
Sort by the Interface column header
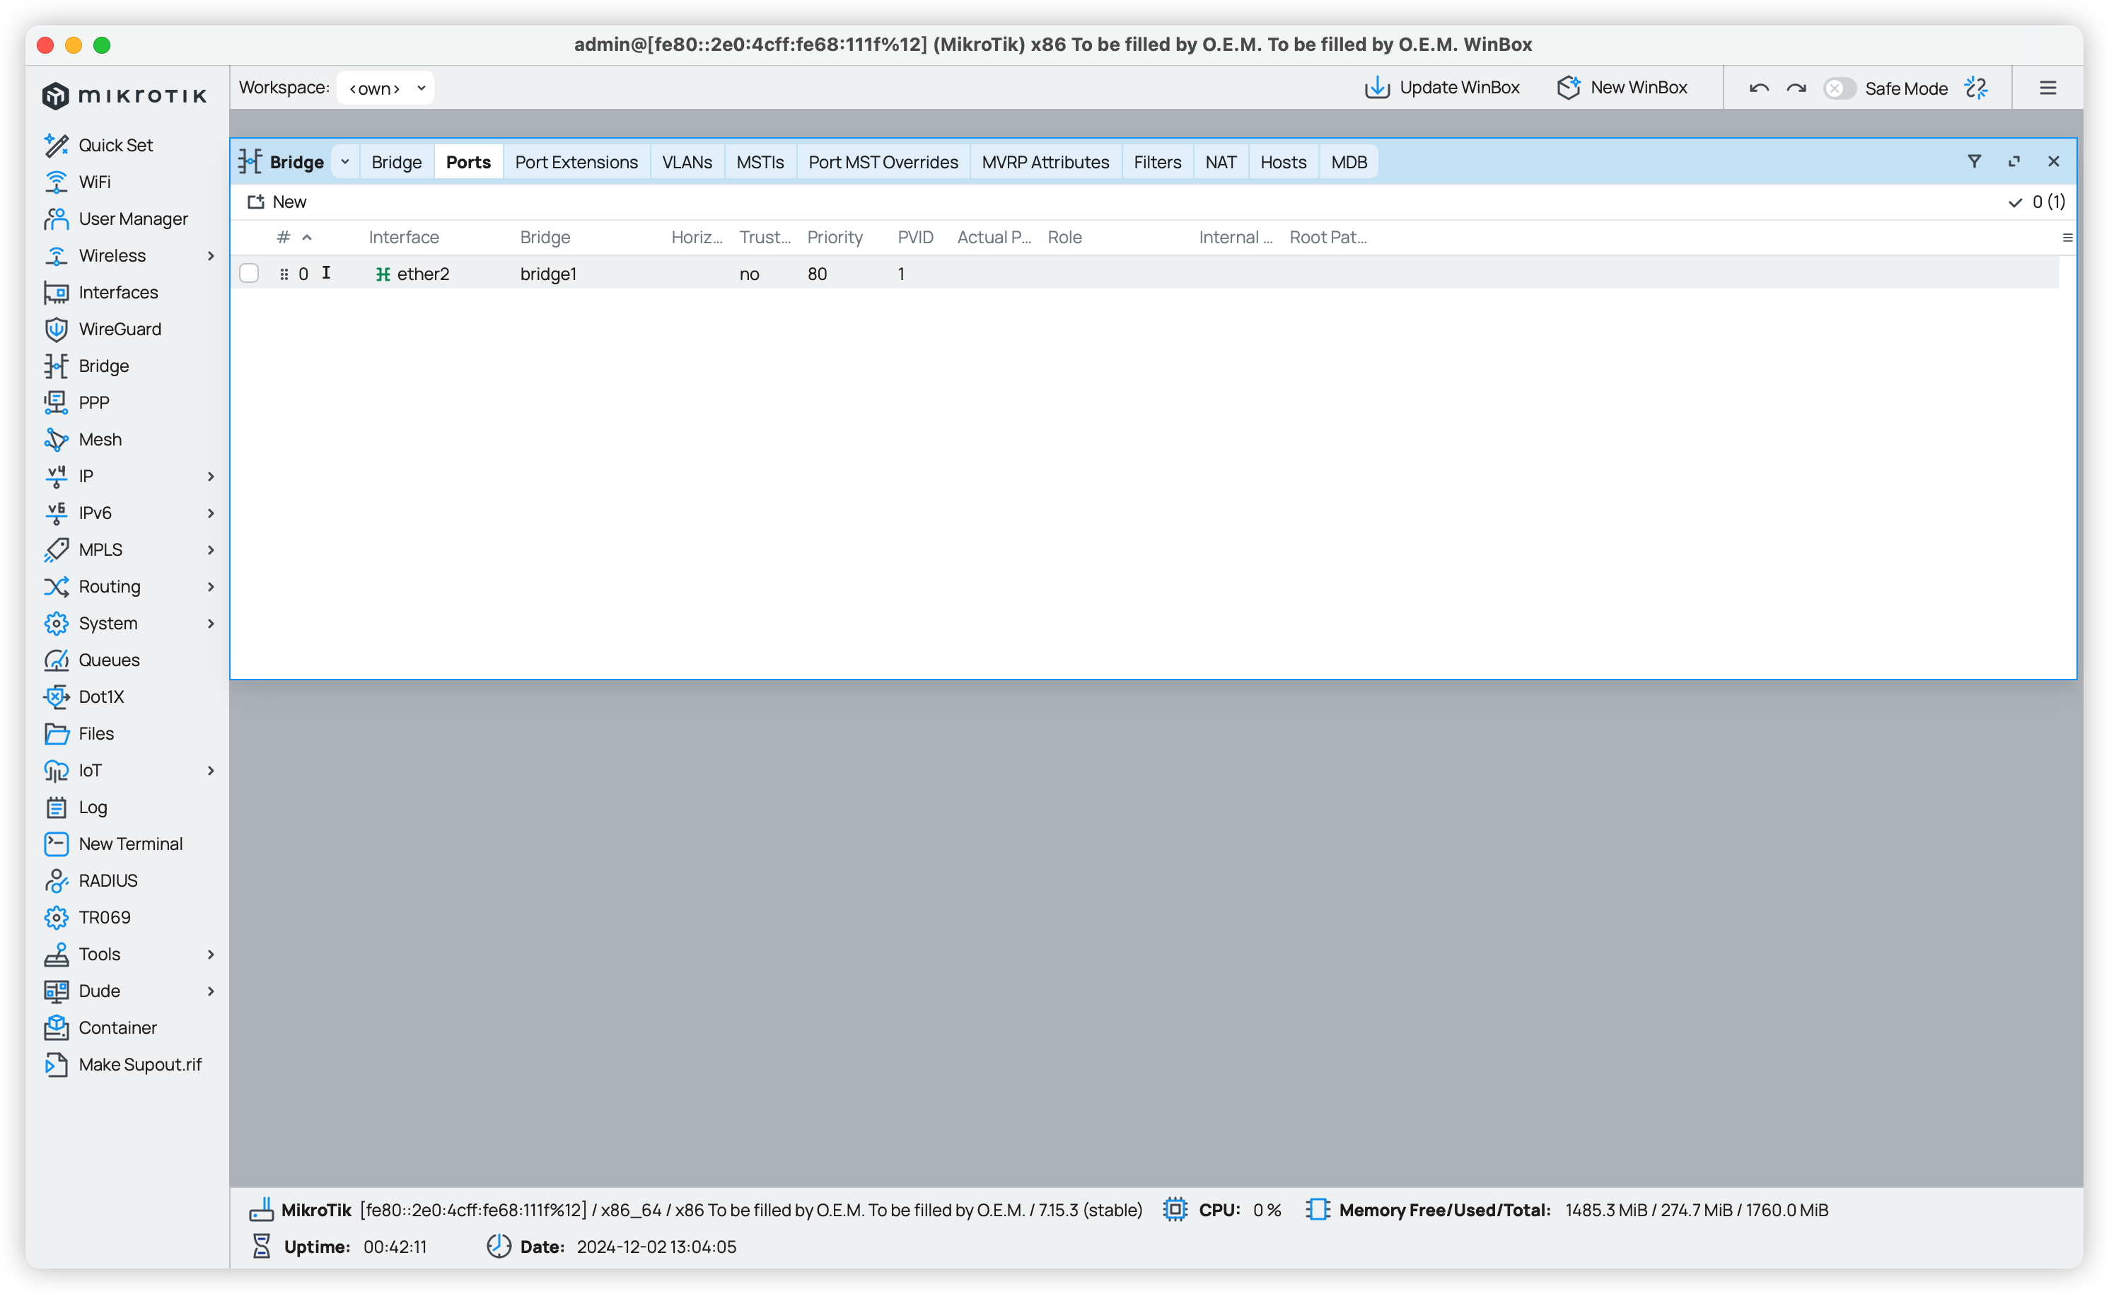pos(403,238)
